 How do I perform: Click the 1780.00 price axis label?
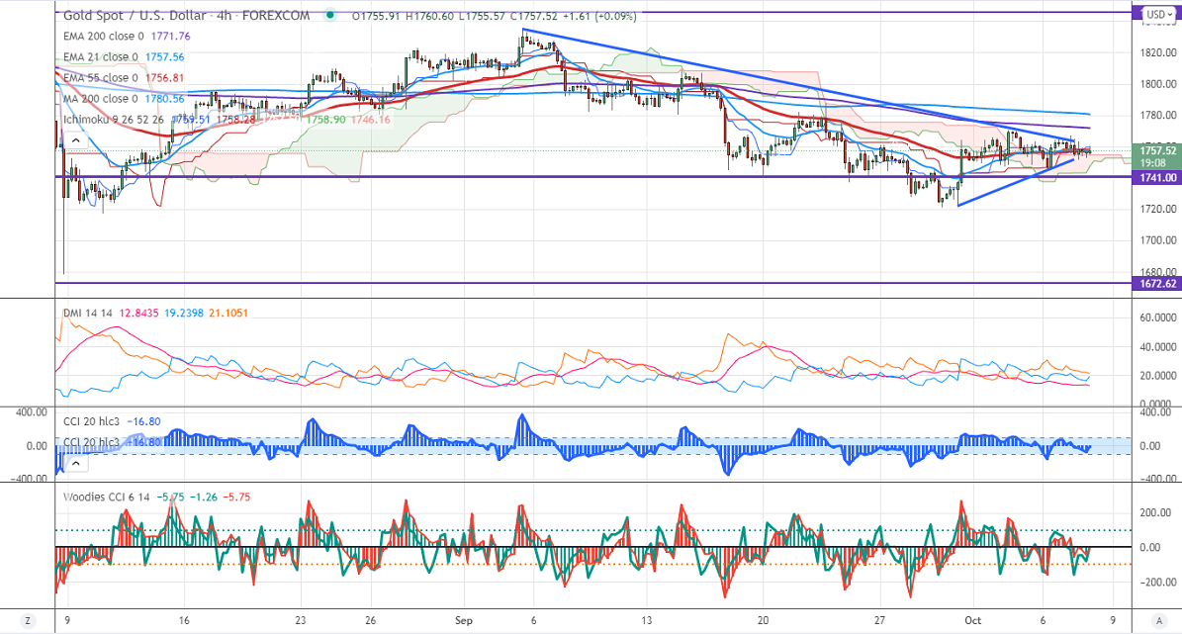click(1158, 116)
